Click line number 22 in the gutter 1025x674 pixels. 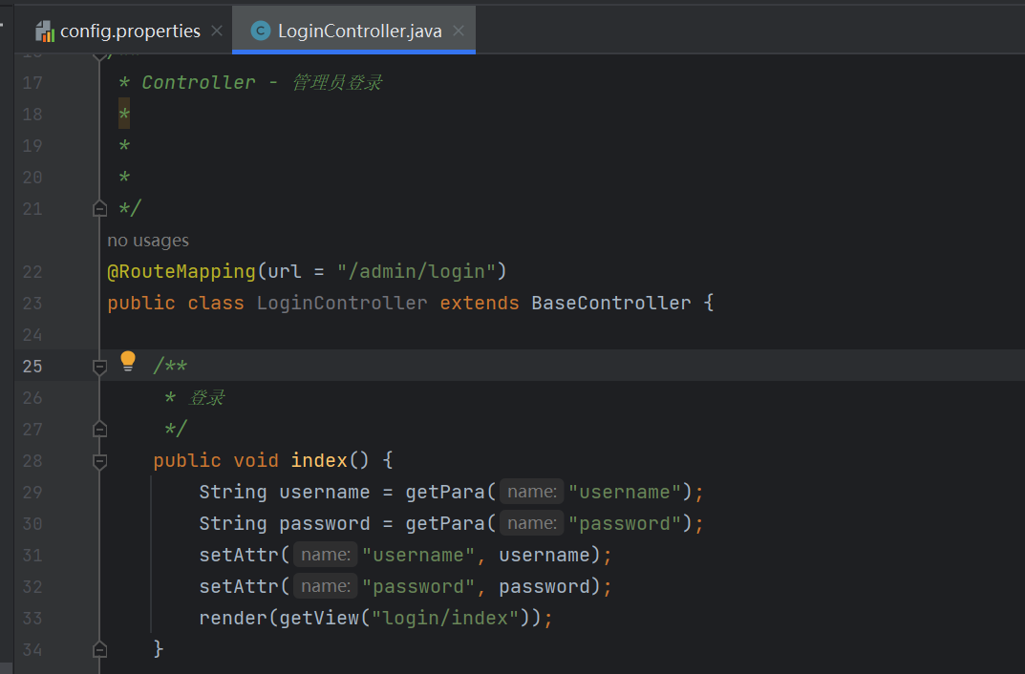click(x=32, y=272)
